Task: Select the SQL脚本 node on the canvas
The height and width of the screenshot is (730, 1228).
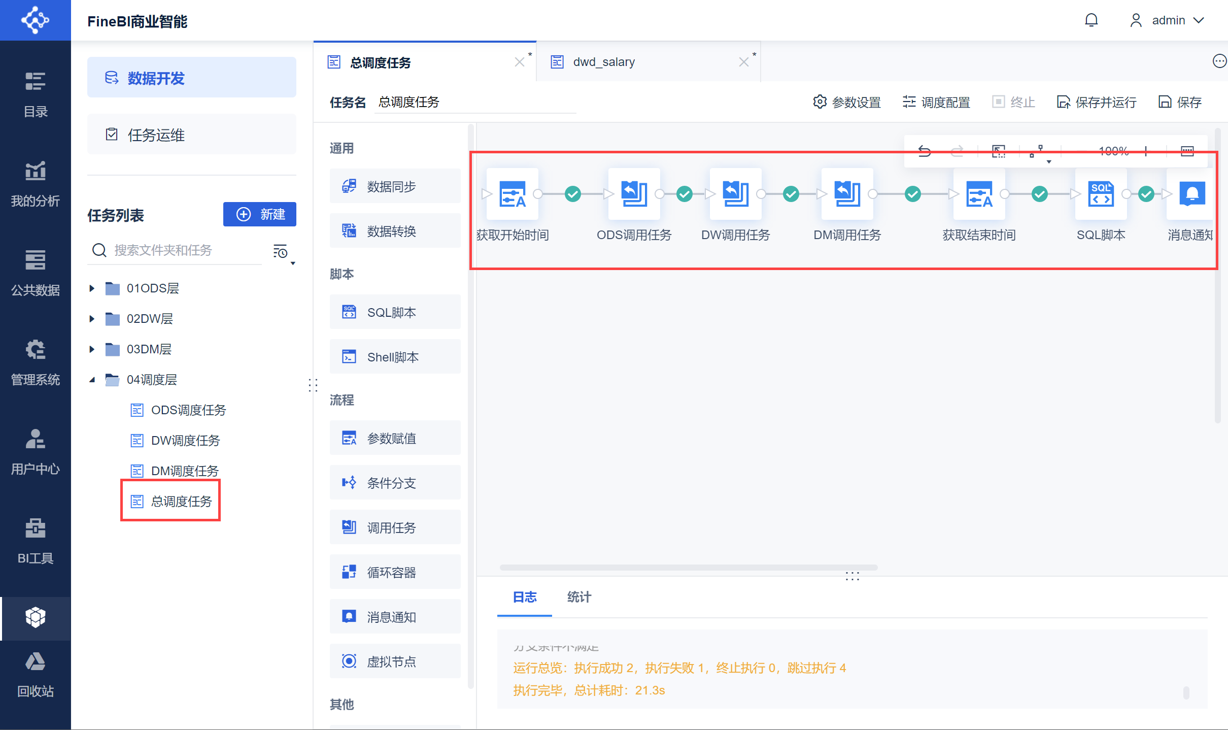Action: click(1101, 194)
